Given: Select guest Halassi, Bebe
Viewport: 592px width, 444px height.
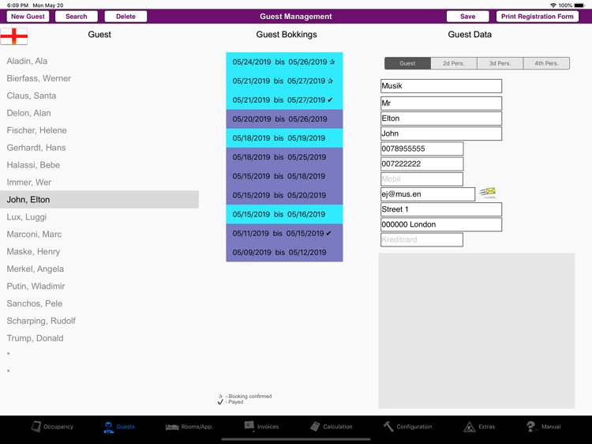Looking at the screenshot, I should click(x=99, y=165).
